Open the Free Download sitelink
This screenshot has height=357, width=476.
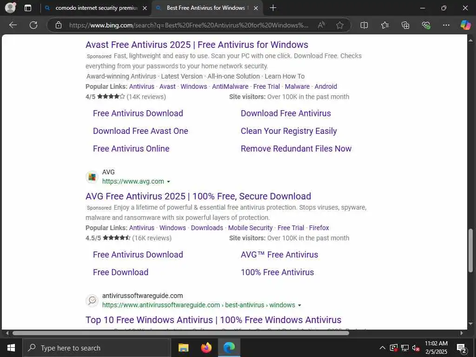120,272
